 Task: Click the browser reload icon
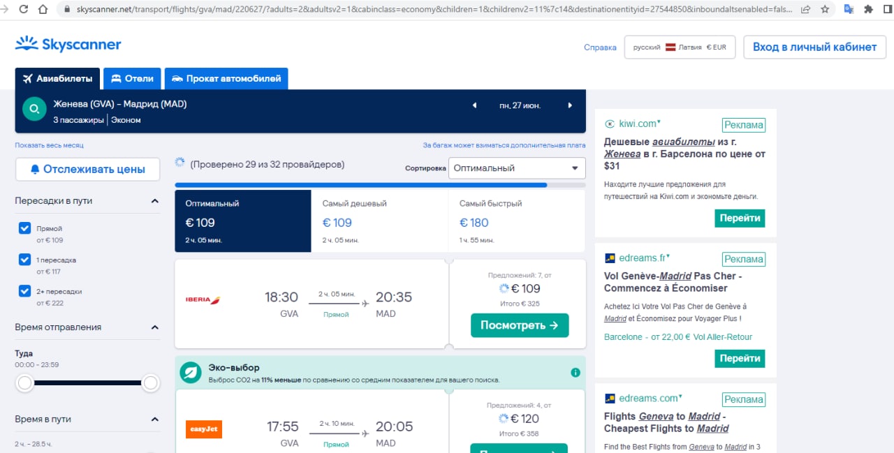[24, 10]
